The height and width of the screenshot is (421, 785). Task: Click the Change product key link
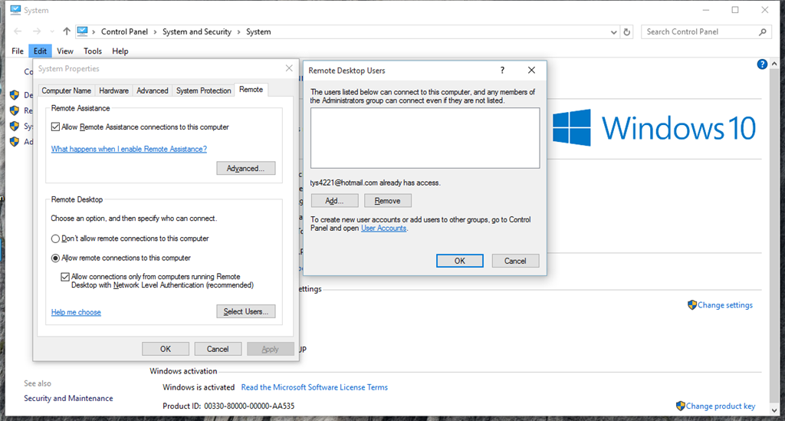(721, 406)
